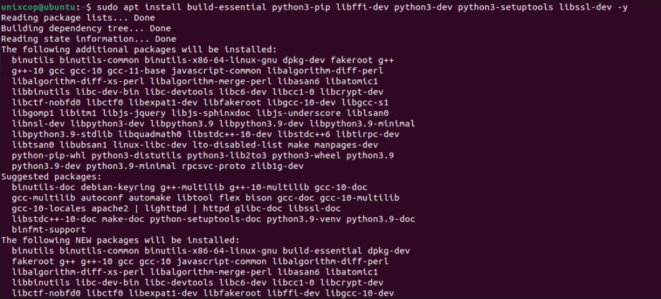Viewport: 661px width, 299px height.
Task: Click the binfmt-support package name
Action: [x=49, y=229]
